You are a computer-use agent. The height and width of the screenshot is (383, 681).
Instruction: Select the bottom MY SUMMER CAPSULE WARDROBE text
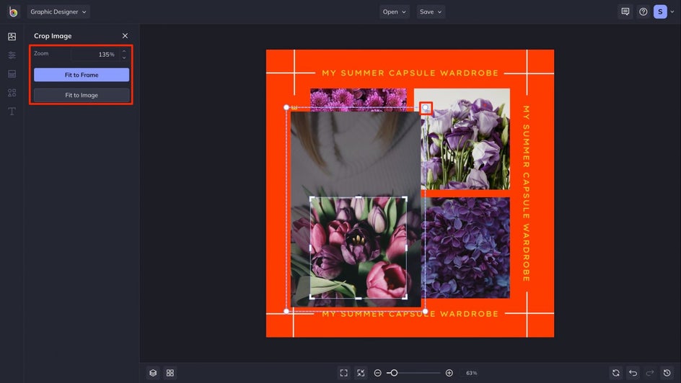point(410,314)
